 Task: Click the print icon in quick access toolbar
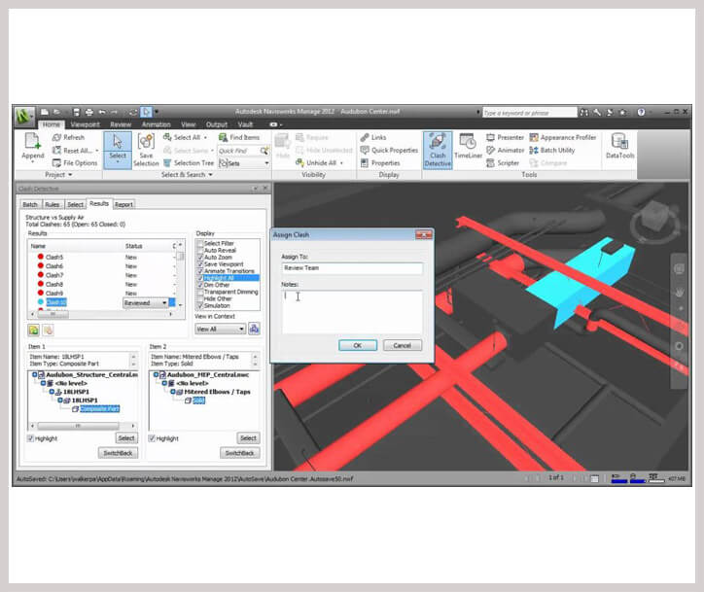(x=89, y=112)
